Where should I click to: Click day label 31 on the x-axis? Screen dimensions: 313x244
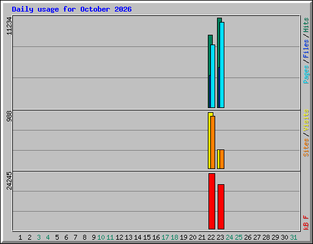coord(293,237)
